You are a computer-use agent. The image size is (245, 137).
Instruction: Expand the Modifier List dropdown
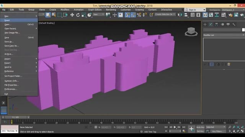[x=224, y=35]
